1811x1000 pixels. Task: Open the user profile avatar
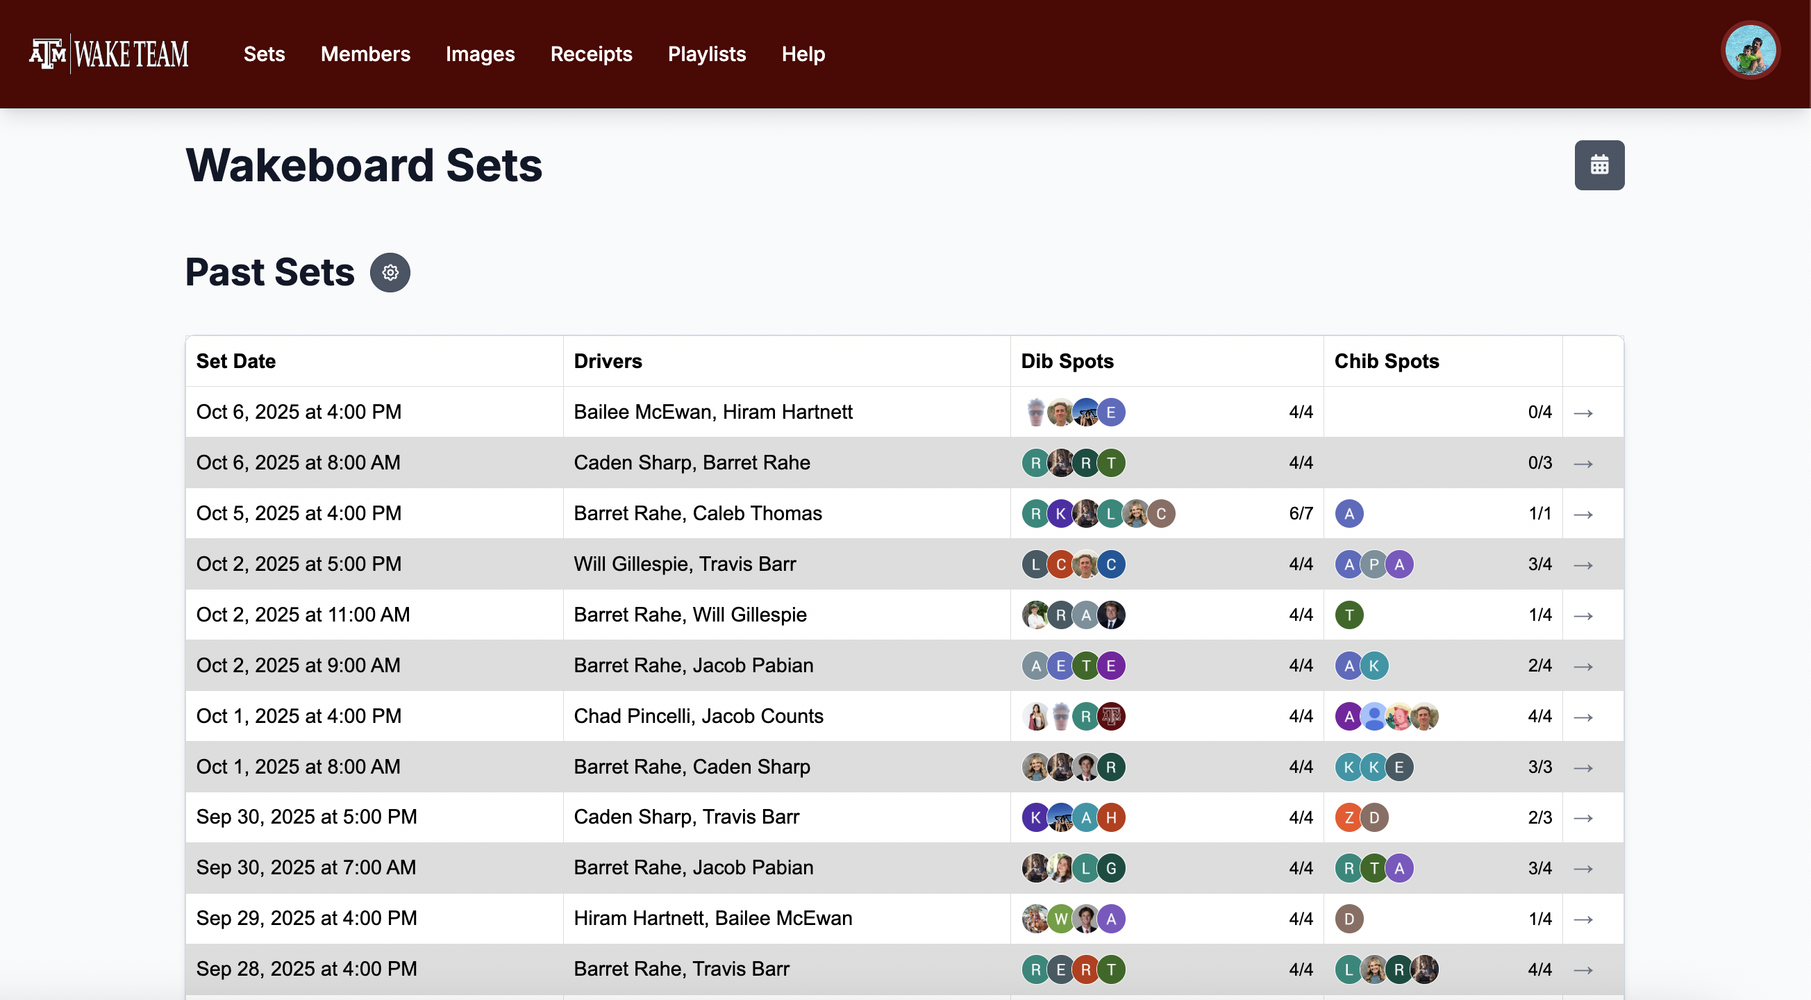(x=1750, y=51)
